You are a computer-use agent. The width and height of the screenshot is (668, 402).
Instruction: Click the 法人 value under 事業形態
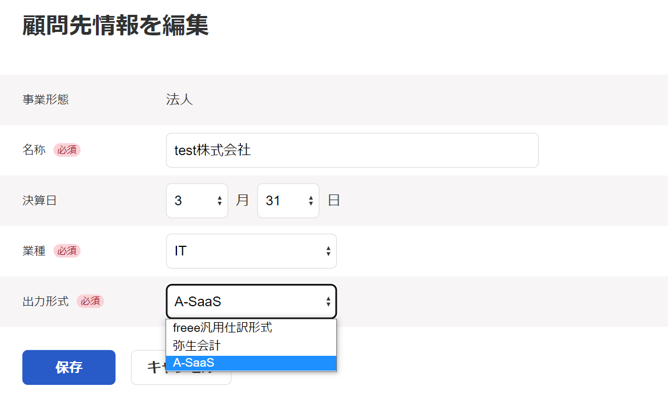pyautogui.click(x=179, y=99)
